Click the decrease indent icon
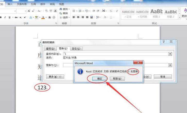Viewport: 187px width, 113px height. tap(94, 11)
